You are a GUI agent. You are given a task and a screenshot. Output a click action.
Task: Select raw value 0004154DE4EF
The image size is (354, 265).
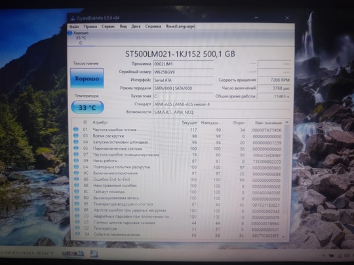267,155
